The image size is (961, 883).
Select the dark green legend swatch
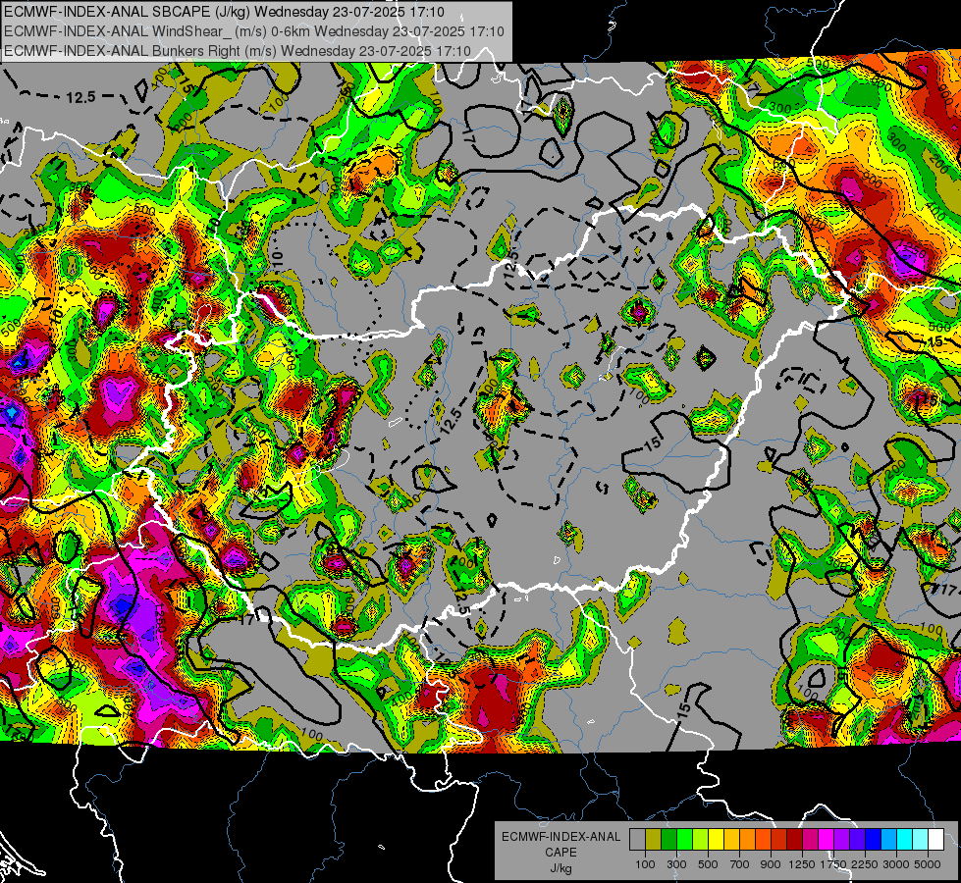(x=668, y=839)
